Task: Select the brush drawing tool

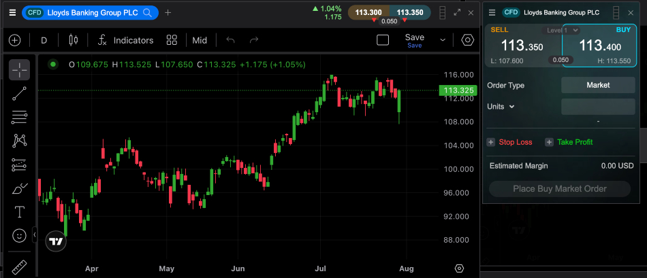Action: pos(19,188)
